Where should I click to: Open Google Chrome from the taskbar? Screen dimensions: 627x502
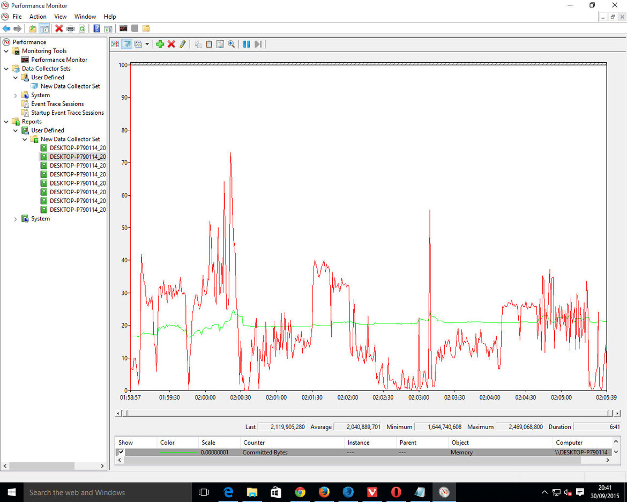300,492
